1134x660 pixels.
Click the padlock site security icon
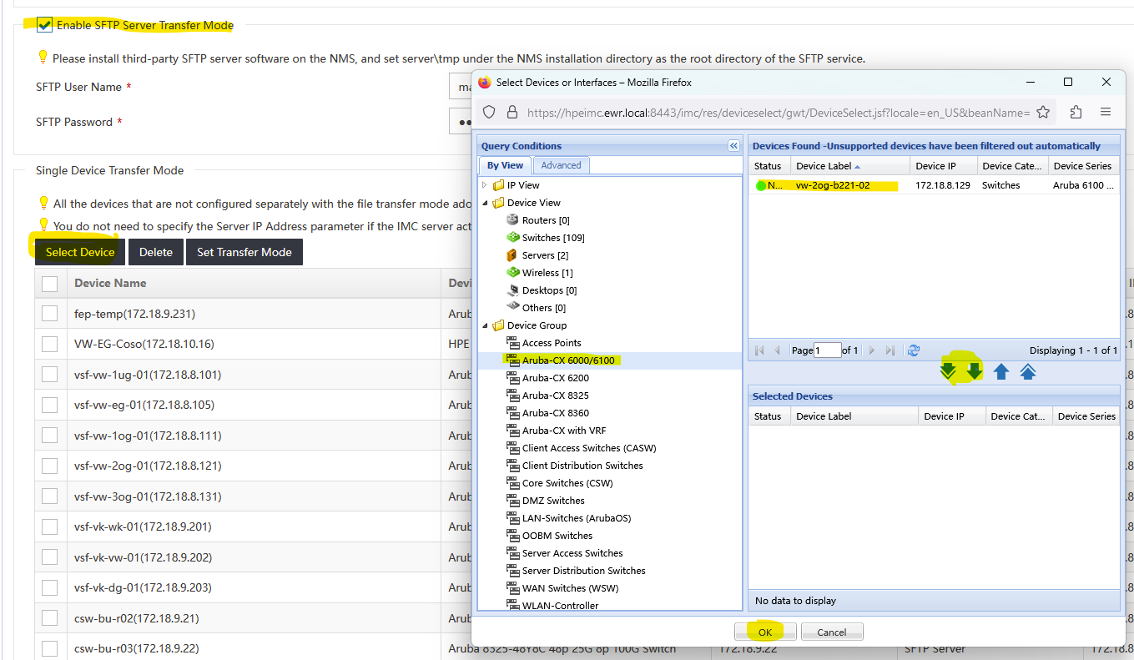tap(512, 112)
